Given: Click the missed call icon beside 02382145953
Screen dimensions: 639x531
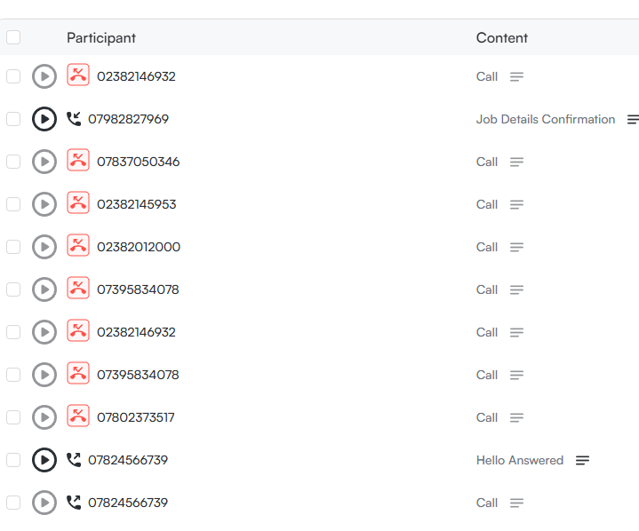Looking at the screenshot, I should (78, 203).
